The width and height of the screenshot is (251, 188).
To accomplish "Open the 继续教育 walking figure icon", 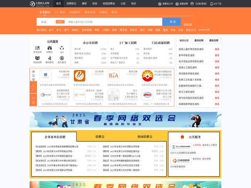I will tap(50, 58).
